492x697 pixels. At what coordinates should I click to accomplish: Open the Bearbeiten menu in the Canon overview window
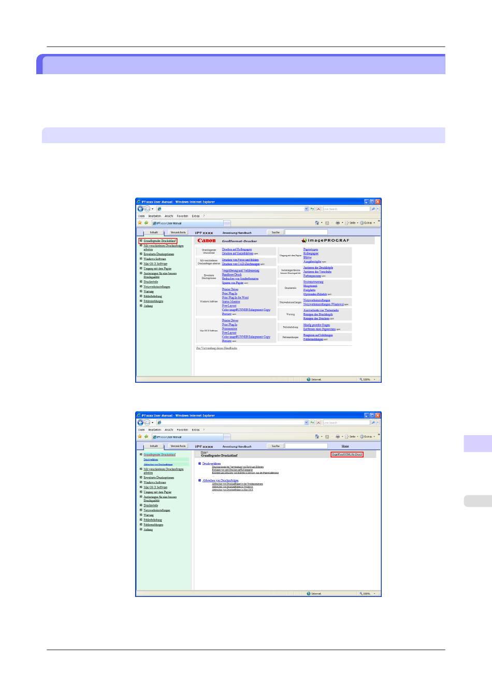coord(154,216)
